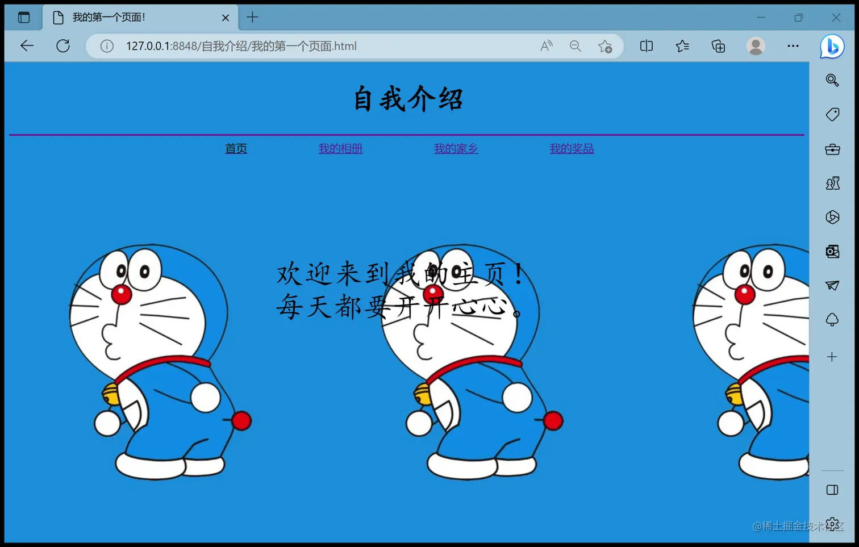Toggle split screen view
The image size is (859, 547).
[646, 46]
